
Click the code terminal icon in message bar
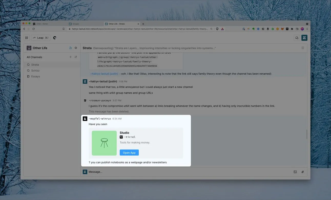[295, 172]
